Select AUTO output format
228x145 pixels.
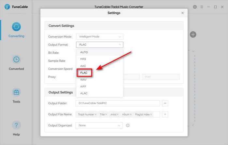pyautogui.click(x=100, y=52)
